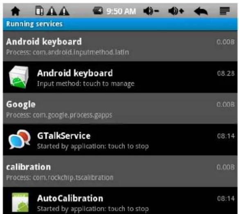Image resolution: width=239 pixels, height=214 pixels.
Task: Tap the battery charging icon
Action: coord(98,11)
